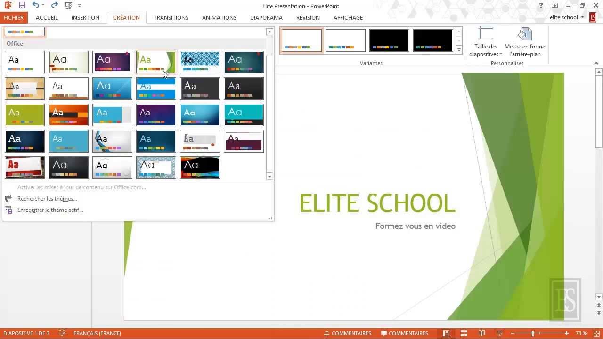Redo the last action
The width and height of the screenshot is (603, 339).
click(x=54, y=5)
